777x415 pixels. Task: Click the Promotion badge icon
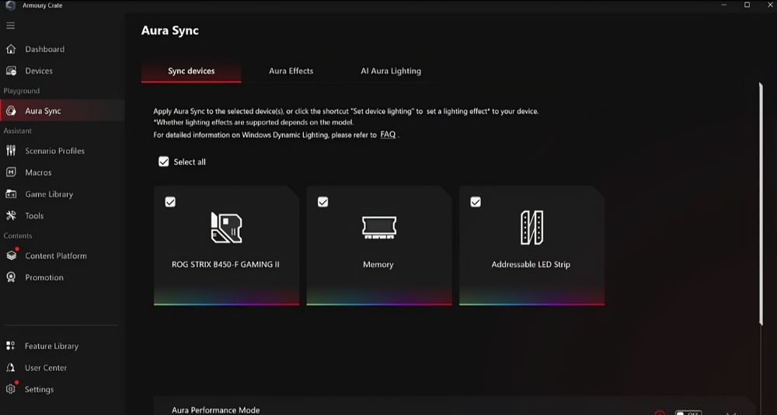coord(11,277)
